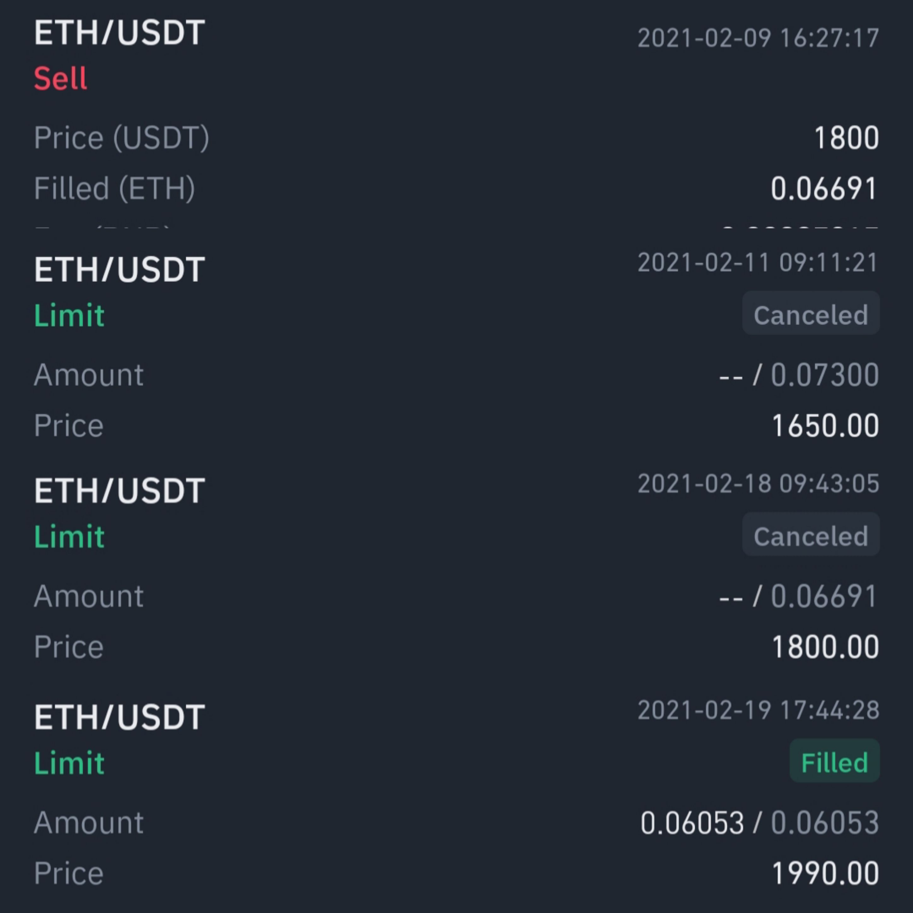This screenshot has width=913, height=913.
Task: Click the Canceled badge on the 1650.00 order
Action: [x=811, y=314]
